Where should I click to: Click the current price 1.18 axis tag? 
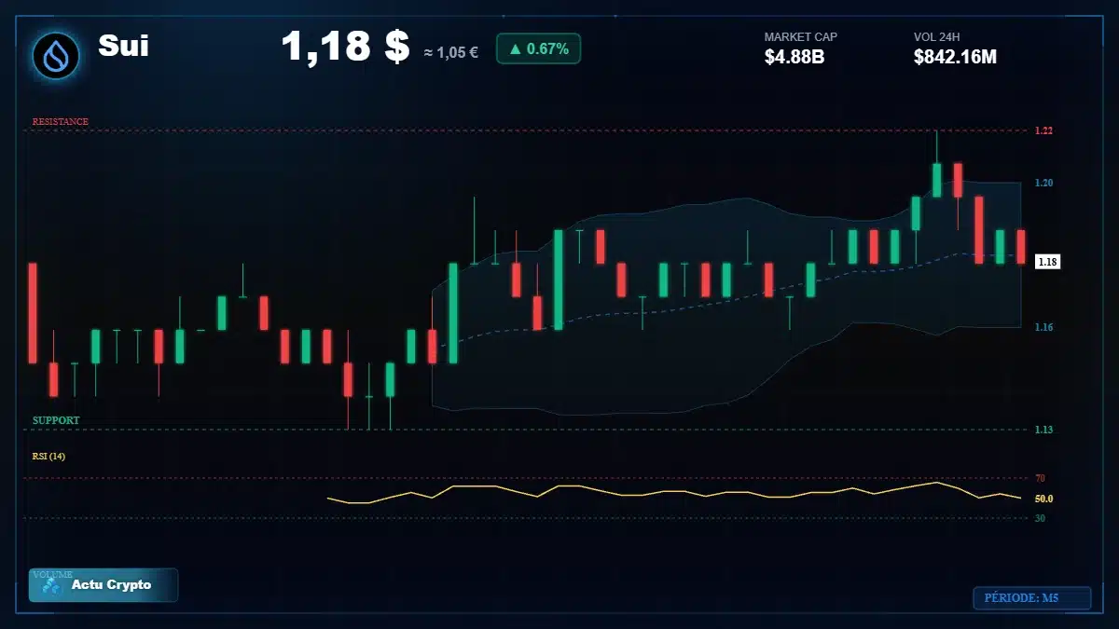click(x=1047, y=262)
